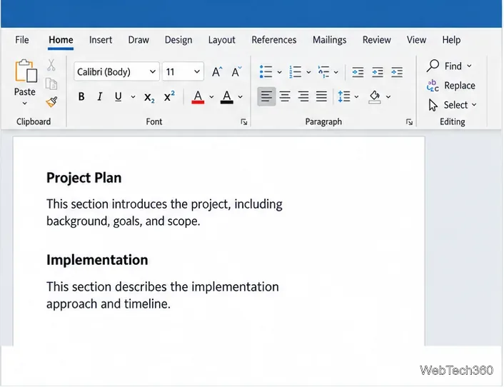The height and width of the screenshot is (387, 504).
Task: Apply subscript formatting
Action: [x=149, y=97]
